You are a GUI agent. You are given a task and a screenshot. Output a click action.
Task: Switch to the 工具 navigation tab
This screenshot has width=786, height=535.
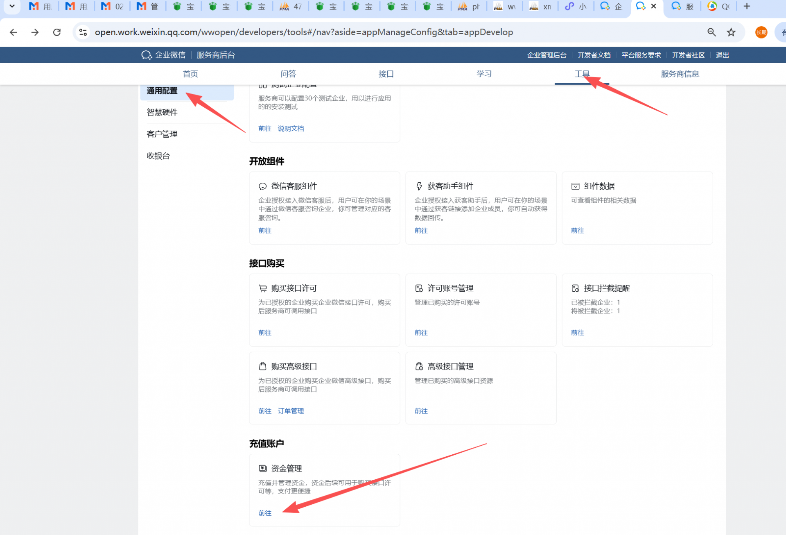pyautogui.click(x=582, y=74)
